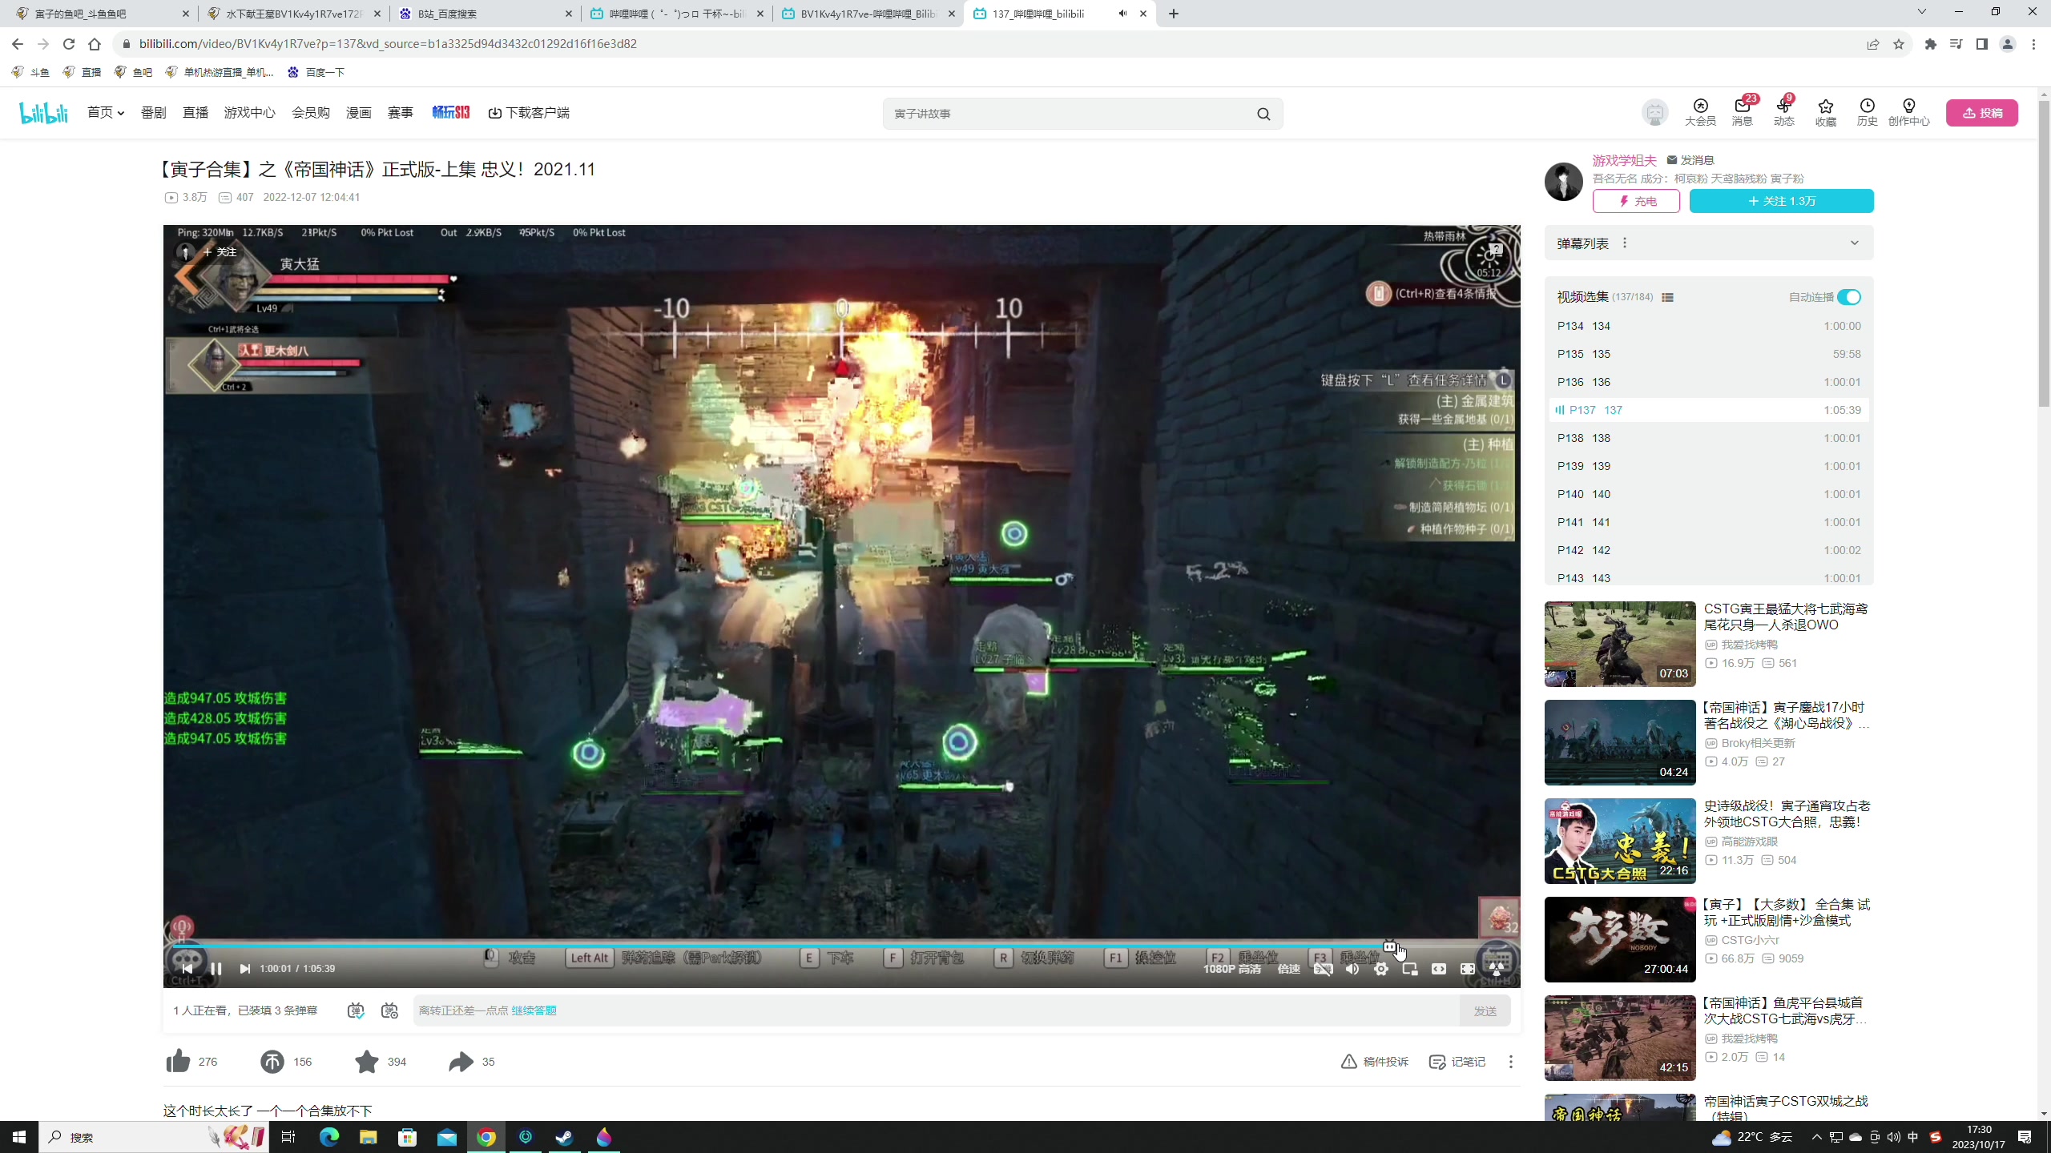Click the video progress bar handle
The image size is (2051, 1153).
point(1389,946)
